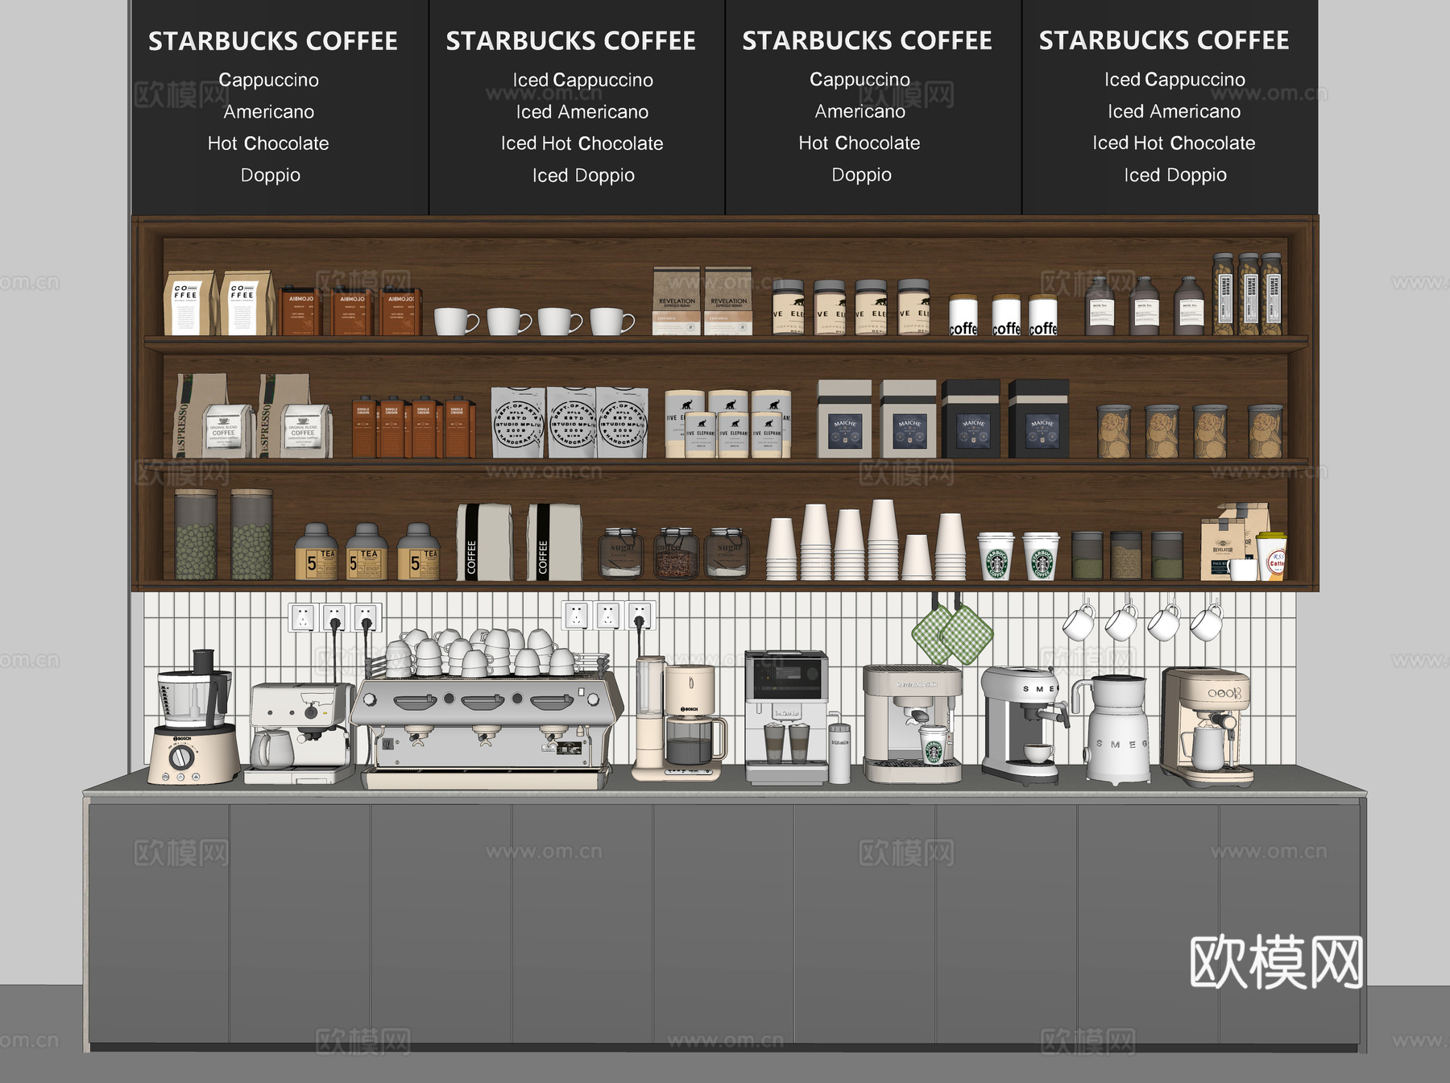
Task: Select the leftmost white mug on the top shelf
Action: [456, 321]
